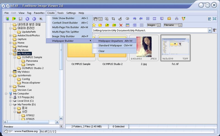Open the cursor tool dropdown arrow
Viewport: 220px width, 136px height.
click(x=100, y=19)
